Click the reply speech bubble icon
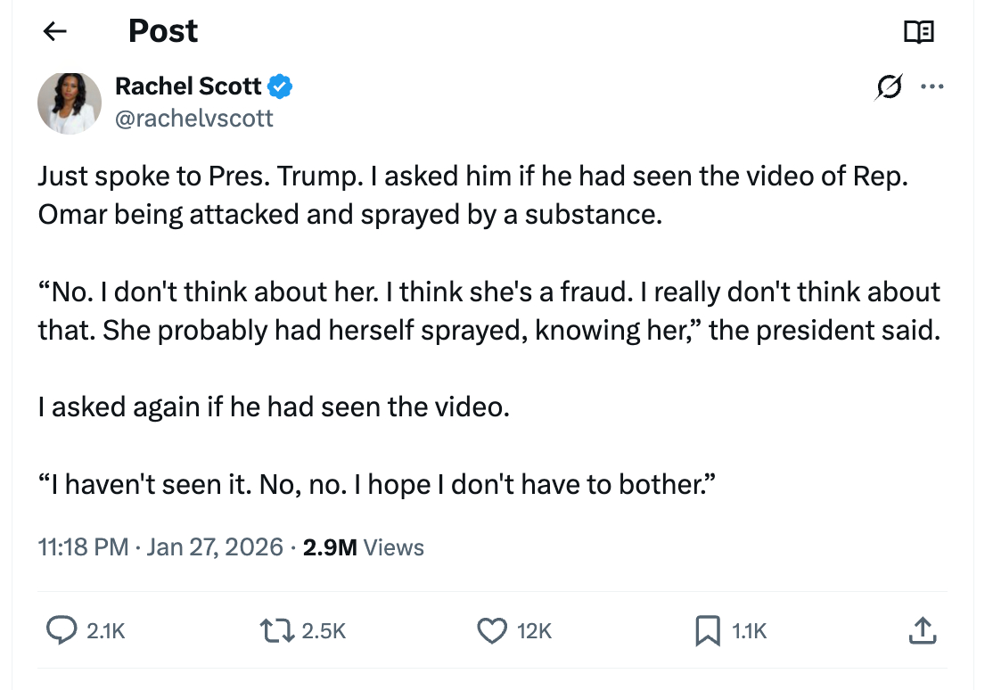Viewport: 993px width, 690px height. (x=61, y=630)
